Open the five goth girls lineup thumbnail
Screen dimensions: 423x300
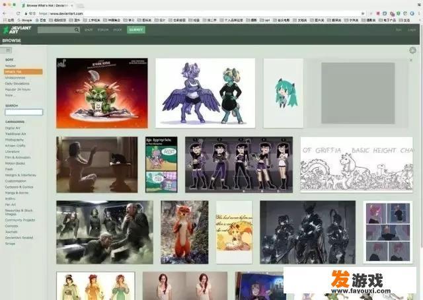pos(239,165)
